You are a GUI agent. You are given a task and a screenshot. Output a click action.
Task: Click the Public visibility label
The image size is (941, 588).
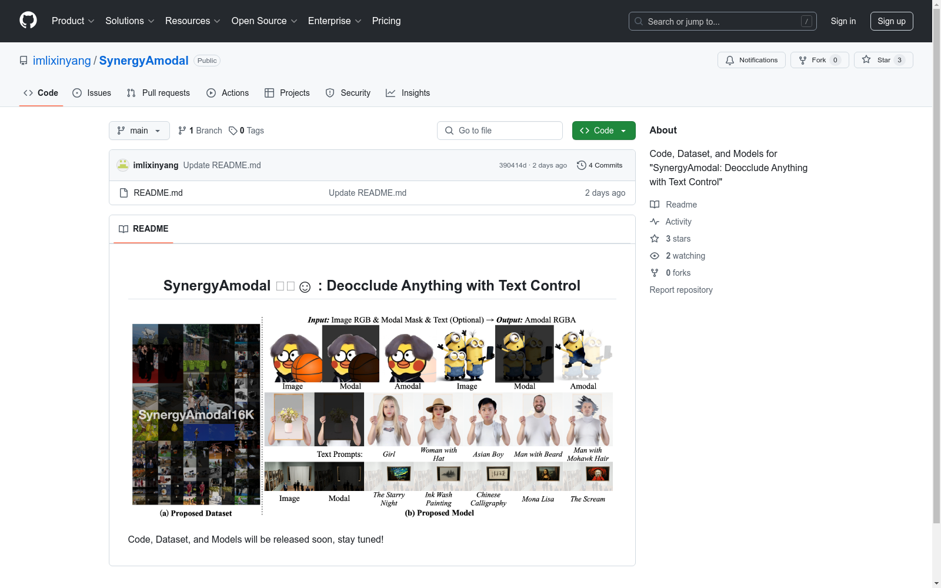(207, 61)
